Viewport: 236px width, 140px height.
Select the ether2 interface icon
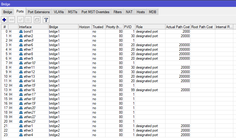pos(21,36)
